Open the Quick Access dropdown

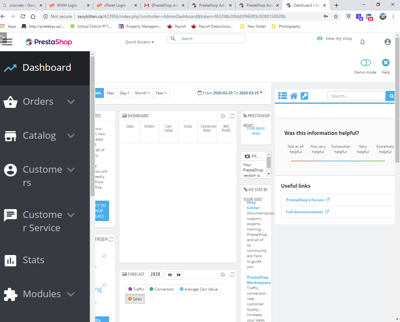click(139, 42)
